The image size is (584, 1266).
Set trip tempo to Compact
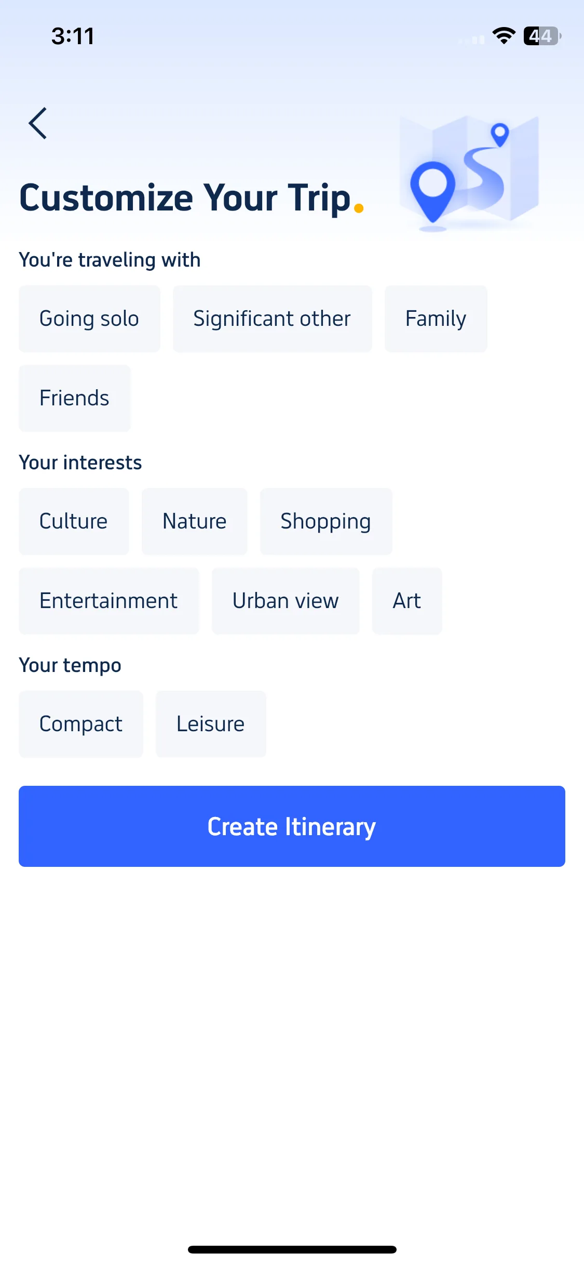pos(80,724)
